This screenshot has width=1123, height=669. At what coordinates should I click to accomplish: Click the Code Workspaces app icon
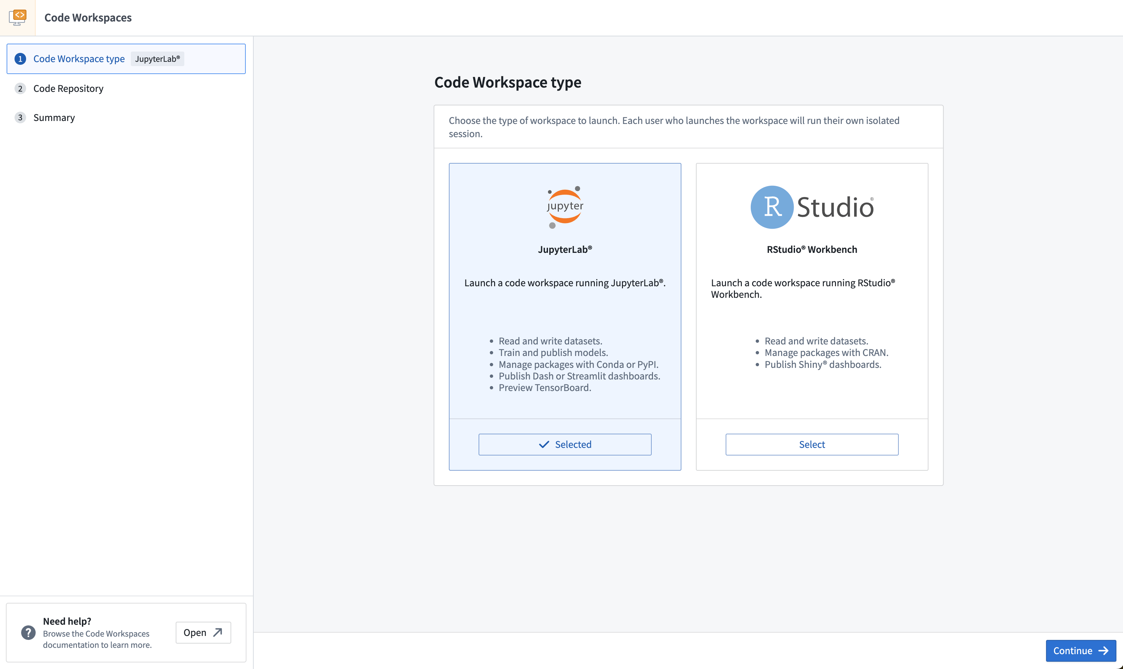point(18,17)
